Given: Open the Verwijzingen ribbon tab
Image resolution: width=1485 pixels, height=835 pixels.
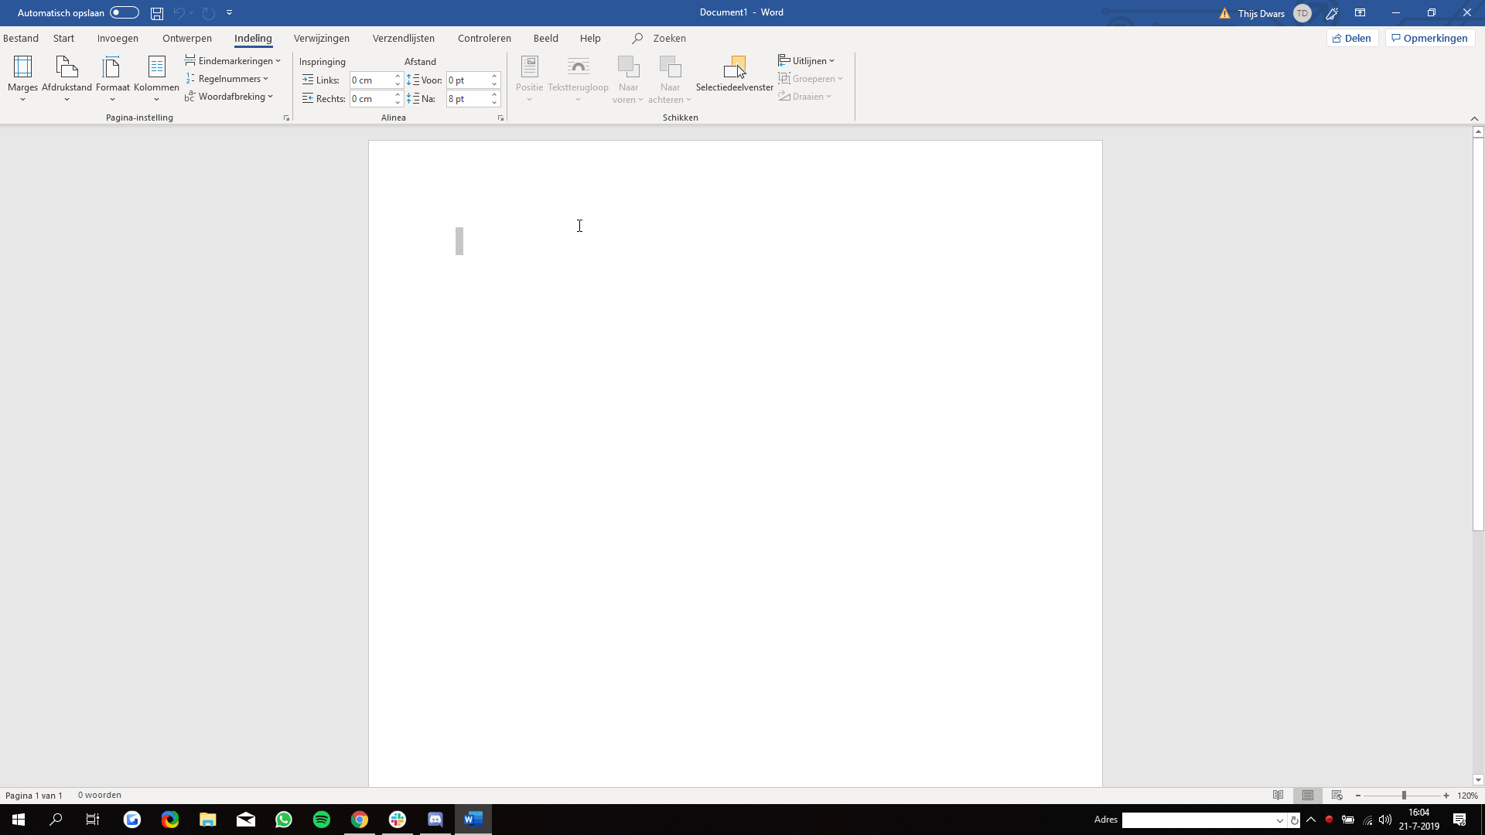Looking at the screenshot, I should (321, 38).
